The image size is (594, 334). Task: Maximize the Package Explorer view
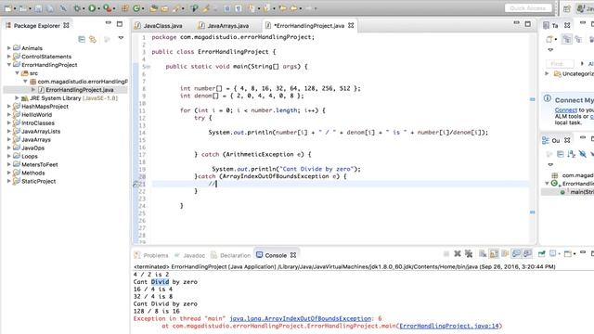tap(120, 24)
